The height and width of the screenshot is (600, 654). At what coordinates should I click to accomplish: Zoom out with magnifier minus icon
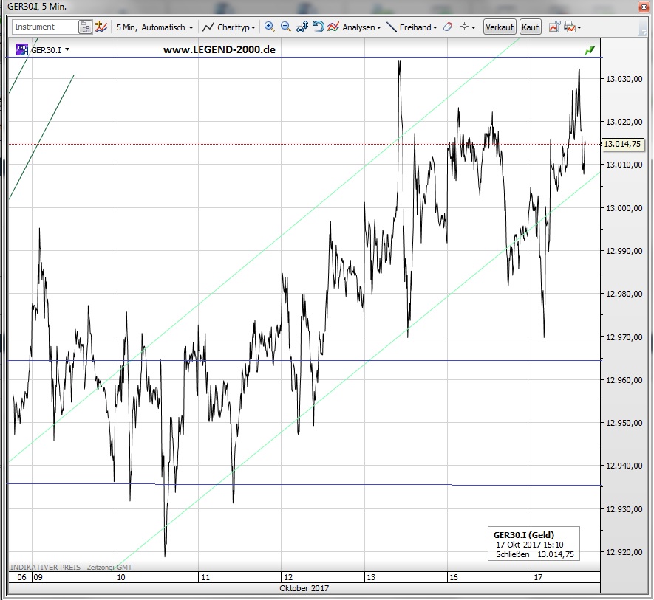click(286, 27)
